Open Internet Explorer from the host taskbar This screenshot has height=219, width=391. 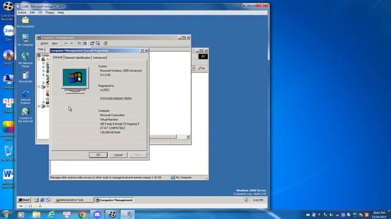[51, 215]
